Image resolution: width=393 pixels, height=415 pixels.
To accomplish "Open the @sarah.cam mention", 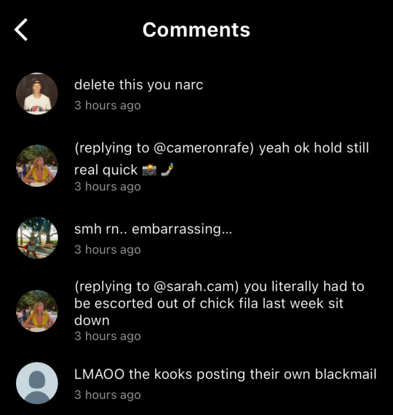I will (196, 286).
